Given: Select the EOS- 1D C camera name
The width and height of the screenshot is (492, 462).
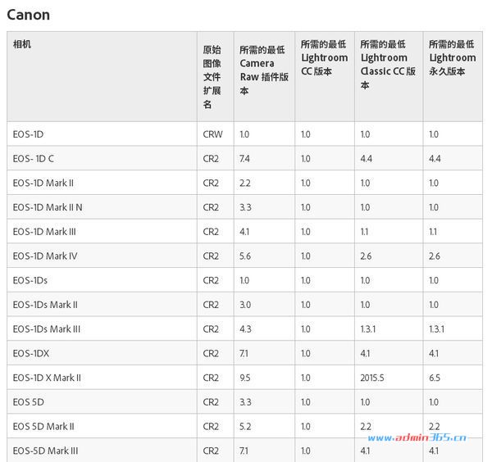Looking at the screenshot, I should pyautogui.click(x=34, y=159).
